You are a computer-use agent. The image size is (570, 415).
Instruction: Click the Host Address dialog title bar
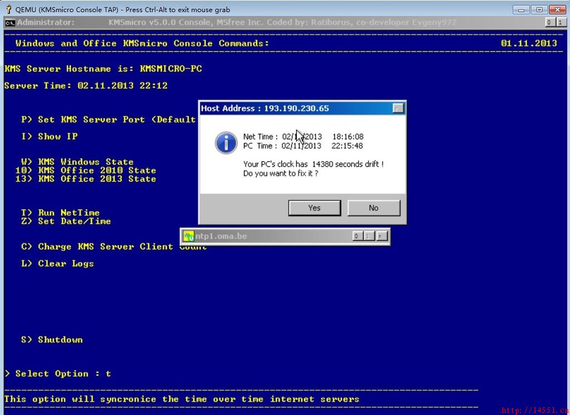[295, 108]
